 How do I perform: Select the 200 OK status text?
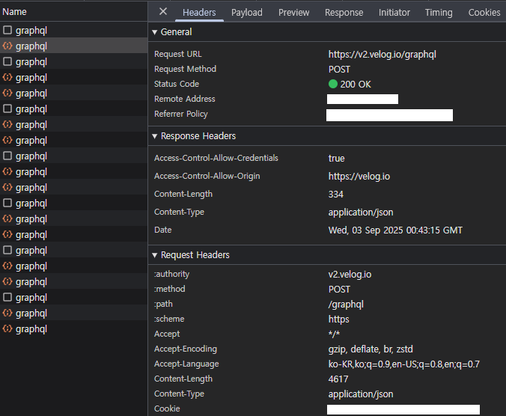click(x=356, y=85)
